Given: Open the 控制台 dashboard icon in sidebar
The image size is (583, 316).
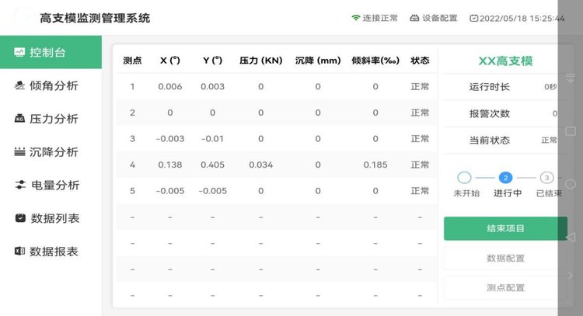Looking at the screenshot, I should tap(19, 53).
